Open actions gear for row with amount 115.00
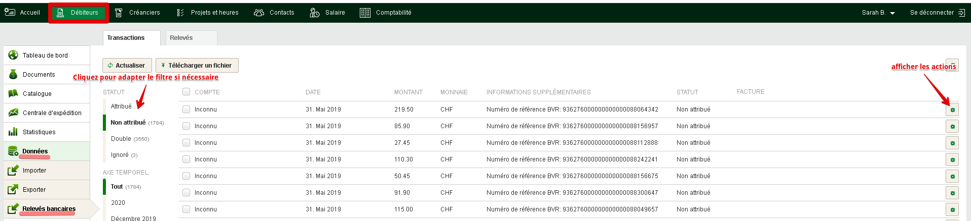This screenshot has height=221, width=971. coord(952,210)
